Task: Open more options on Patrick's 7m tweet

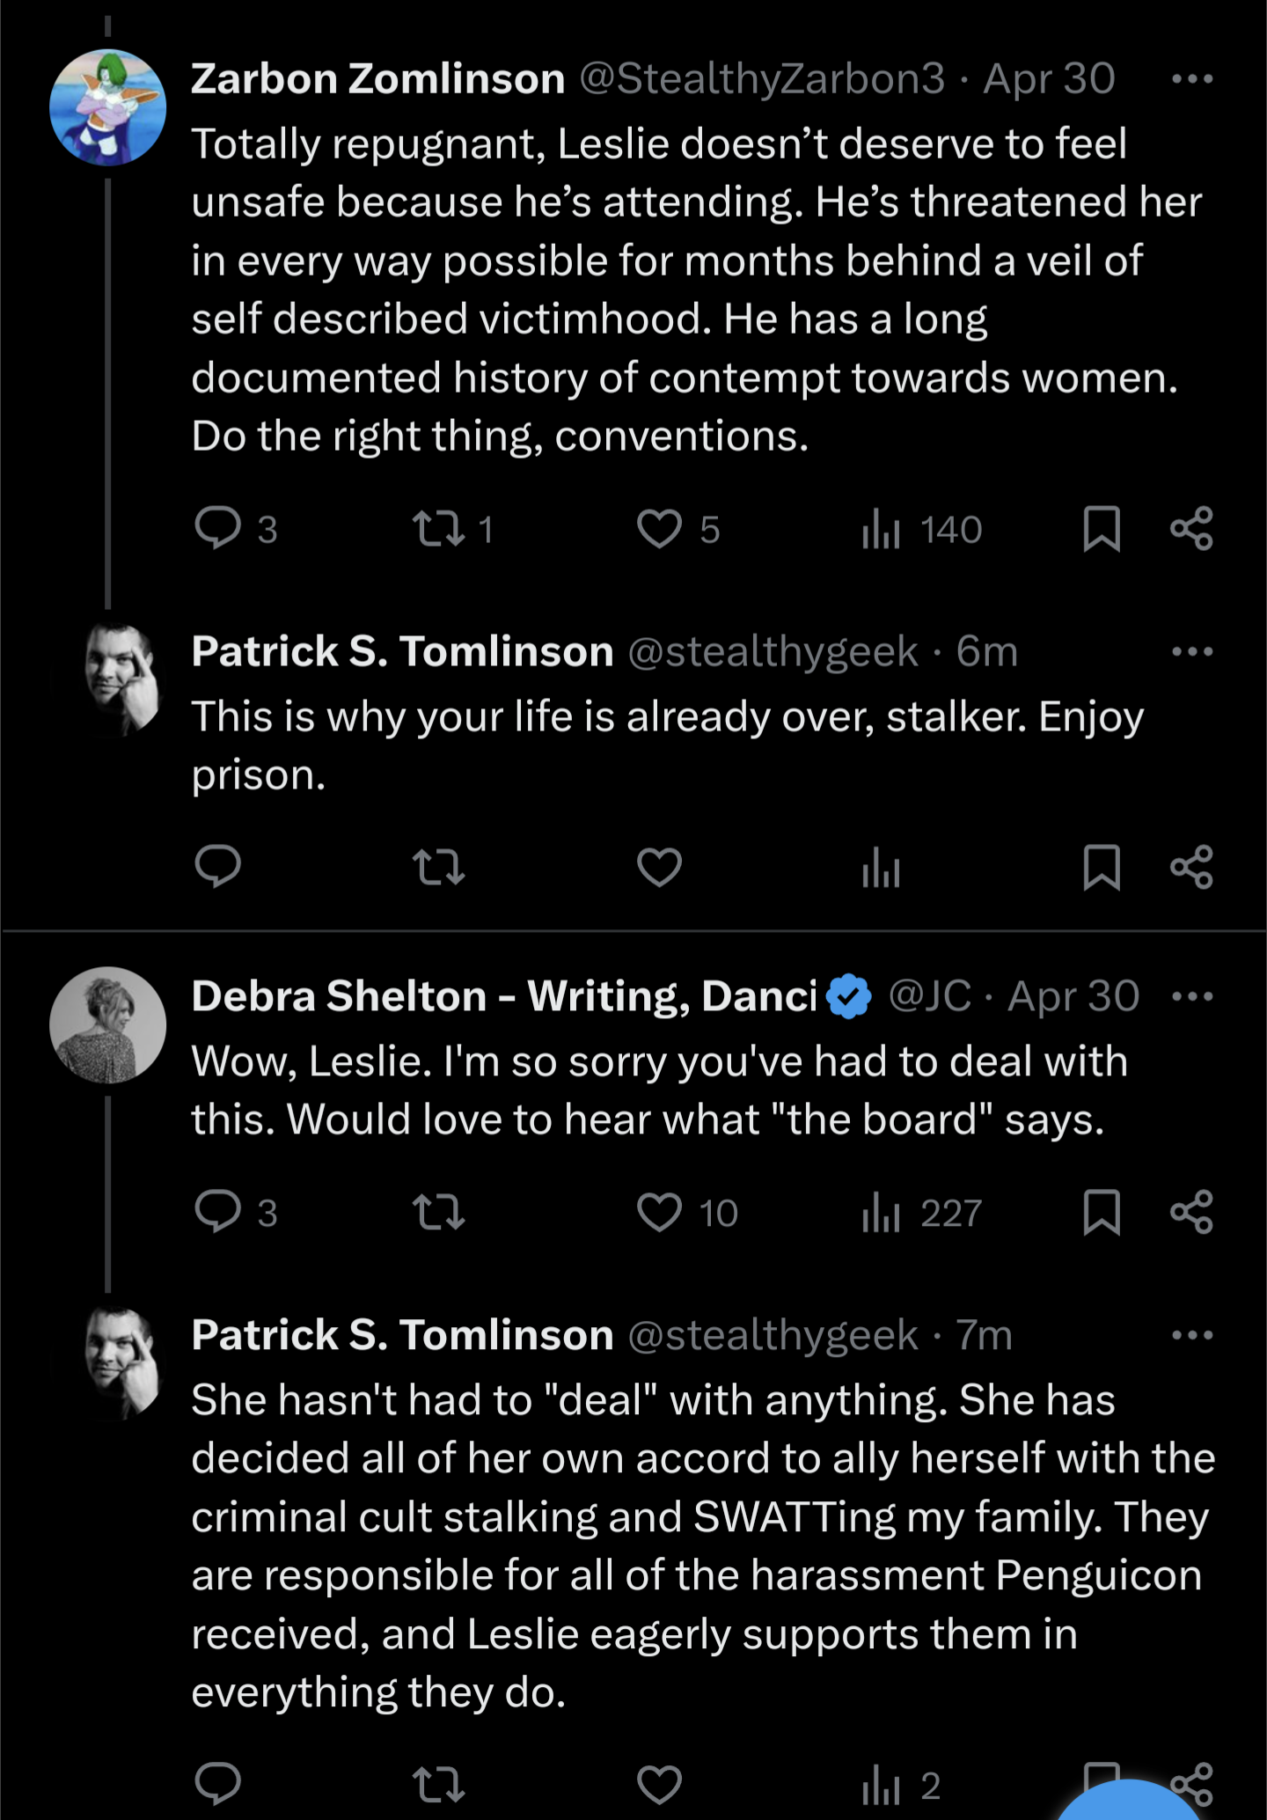Action: pyautogui.click(x=1192, y=1335)
